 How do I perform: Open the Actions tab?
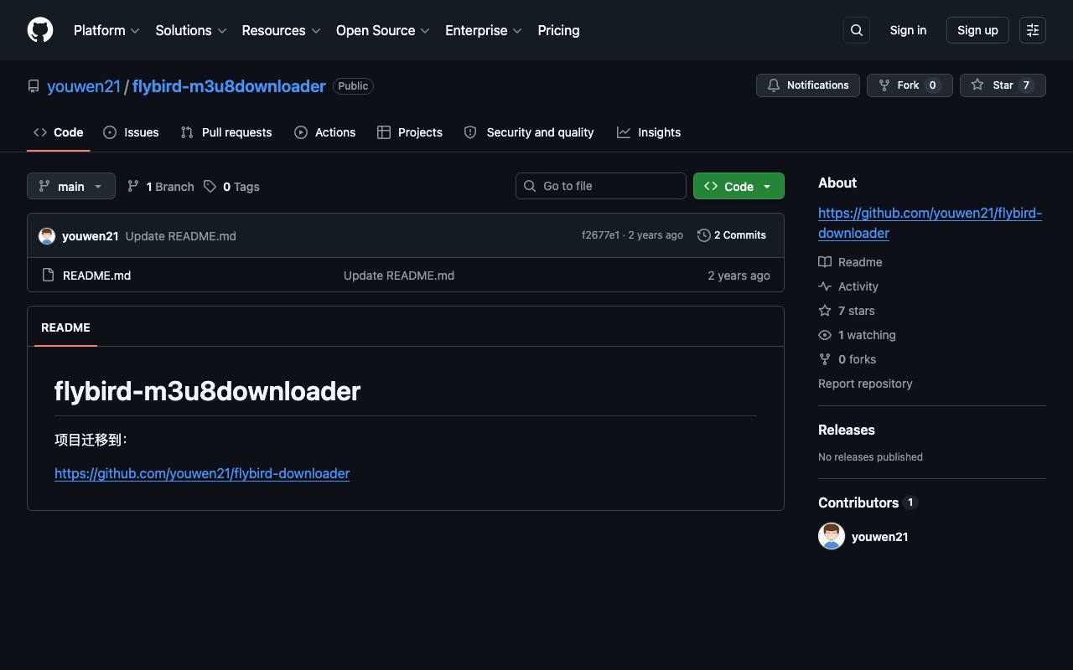pos(325,132)
